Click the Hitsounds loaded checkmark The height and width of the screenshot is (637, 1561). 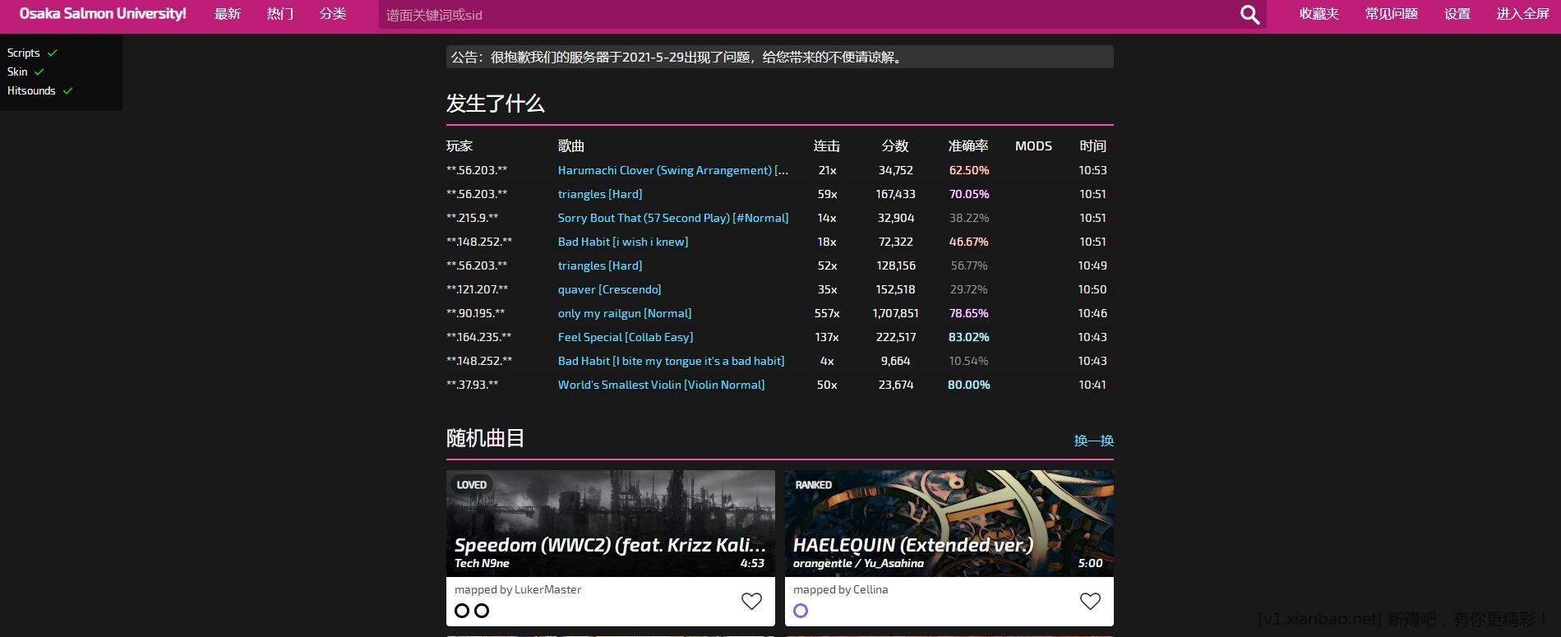click(x=67, y=91)
